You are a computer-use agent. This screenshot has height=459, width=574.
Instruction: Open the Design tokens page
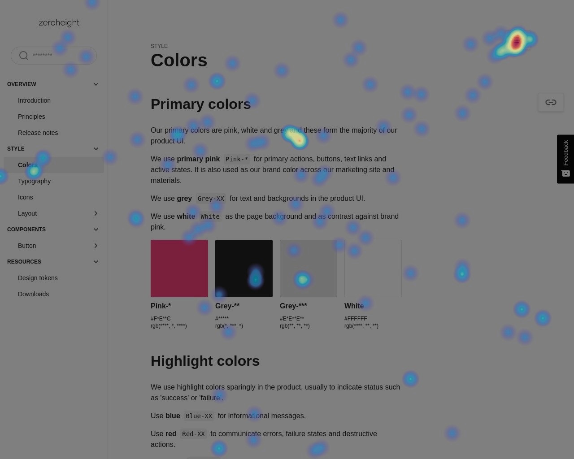[x=37, y=278]
